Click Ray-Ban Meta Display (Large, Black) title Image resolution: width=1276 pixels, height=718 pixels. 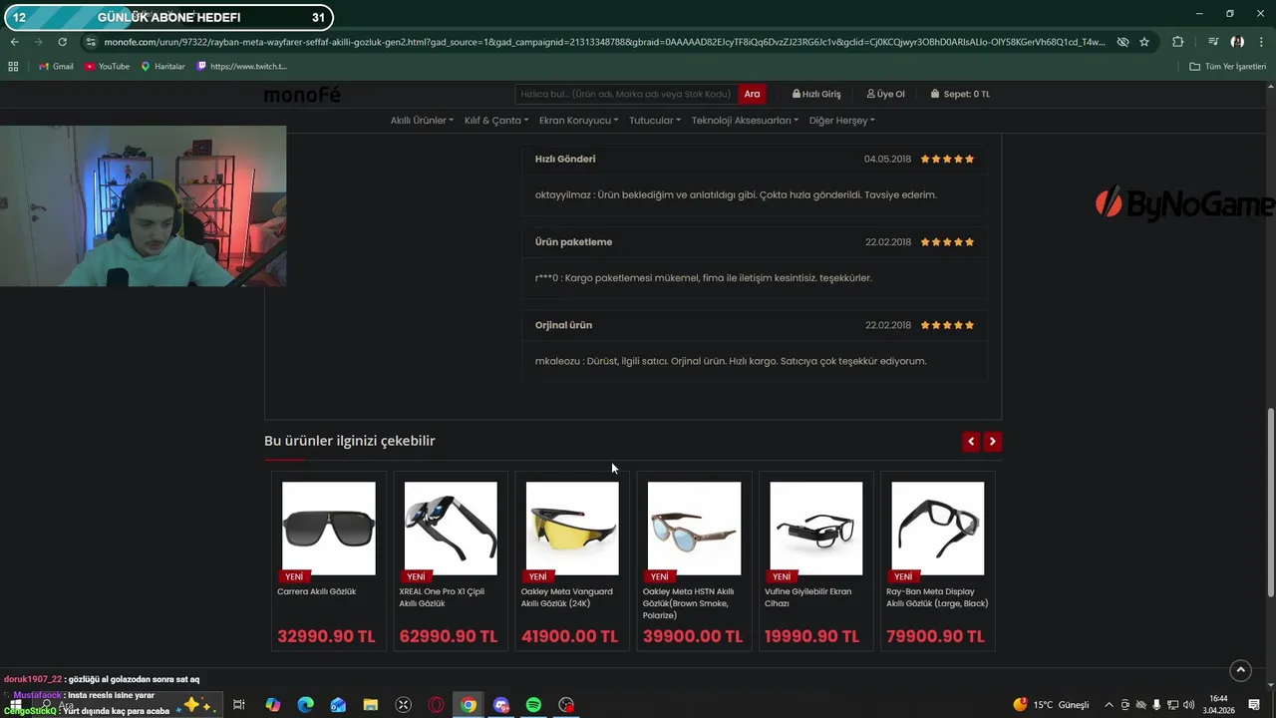click(937, 597)
